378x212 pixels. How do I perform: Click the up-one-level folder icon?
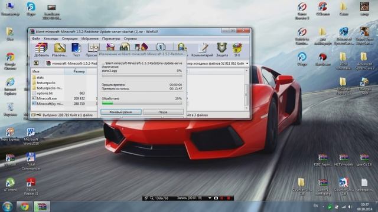click(x=36, y=63)
